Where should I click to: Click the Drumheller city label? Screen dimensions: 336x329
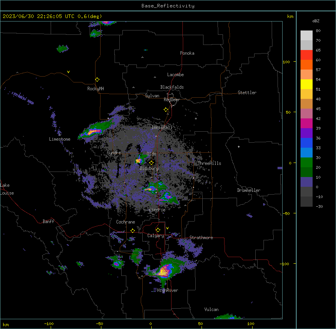249,190
